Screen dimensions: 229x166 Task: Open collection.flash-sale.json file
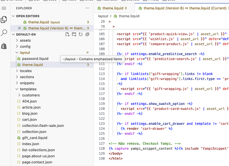coord(52,126)
